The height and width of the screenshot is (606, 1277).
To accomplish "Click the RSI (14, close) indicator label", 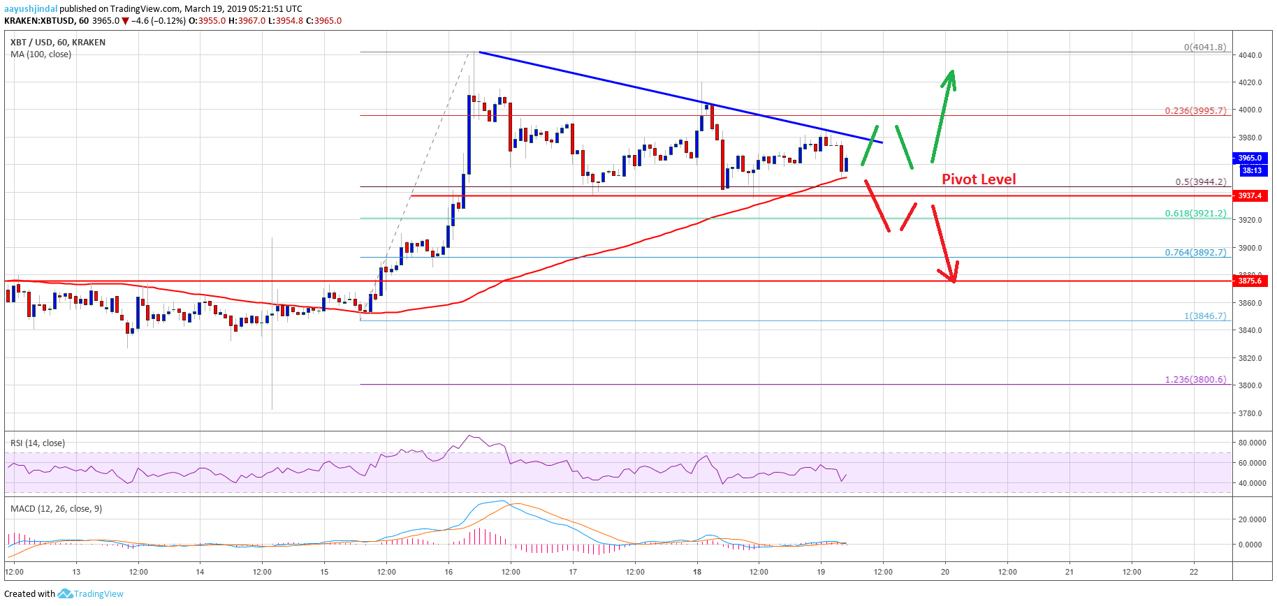I will click(38, 443).
